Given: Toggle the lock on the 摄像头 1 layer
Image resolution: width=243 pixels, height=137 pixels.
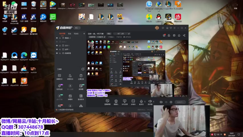Looking at the screenshot, I should pos(60,38).
